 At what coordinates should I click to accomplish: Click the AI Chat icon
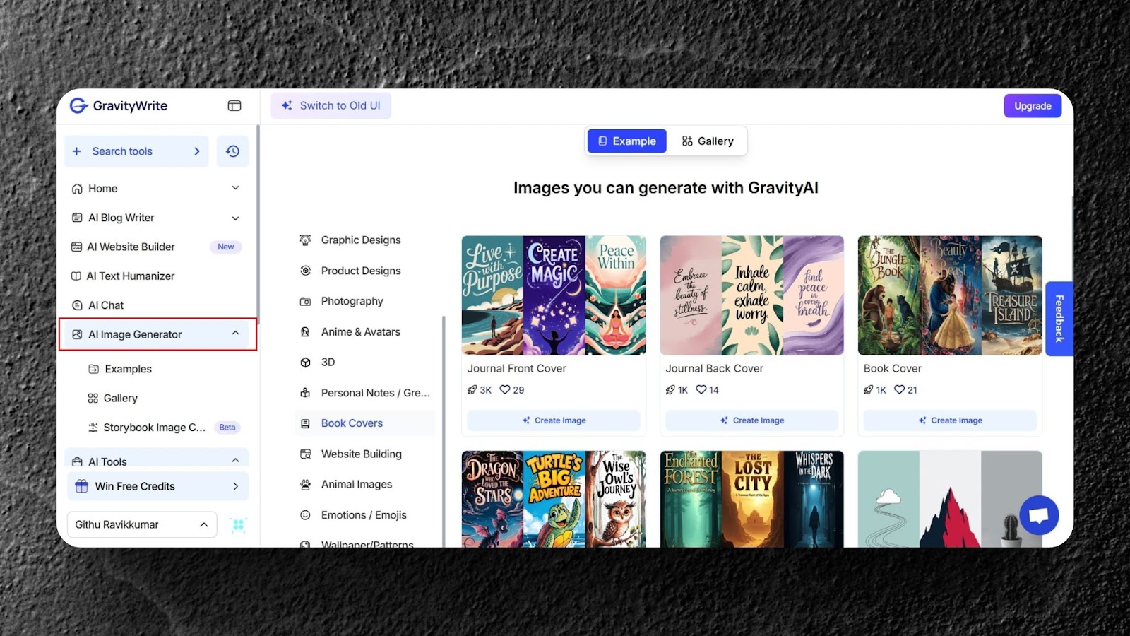click(77, 305)
